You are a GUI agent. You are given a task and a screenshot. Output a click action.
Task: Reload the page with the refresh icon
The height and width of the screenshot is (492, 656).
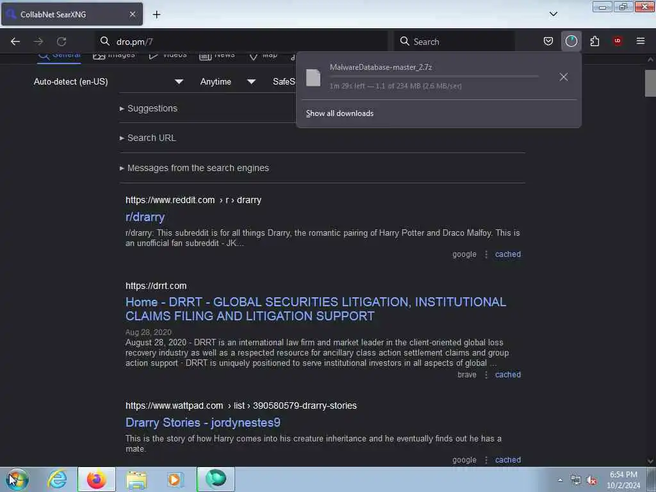click(x=61, y=41)
